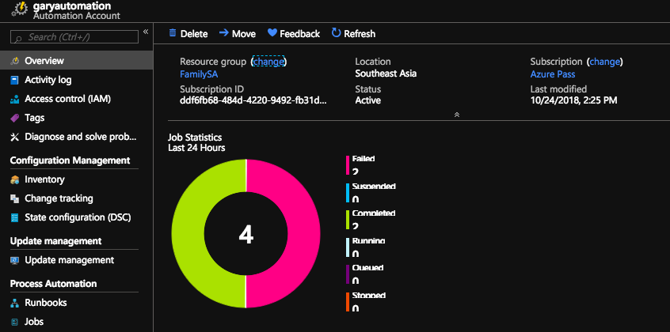Click the green Completed legend swatch
Image resolution: width=670 pixels, height=332 pixels.
[348, 220]
